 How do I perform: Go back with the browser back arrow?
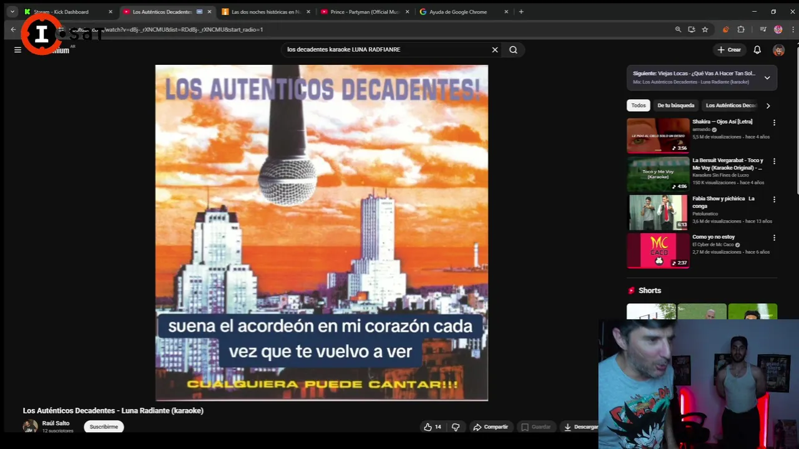13,29
